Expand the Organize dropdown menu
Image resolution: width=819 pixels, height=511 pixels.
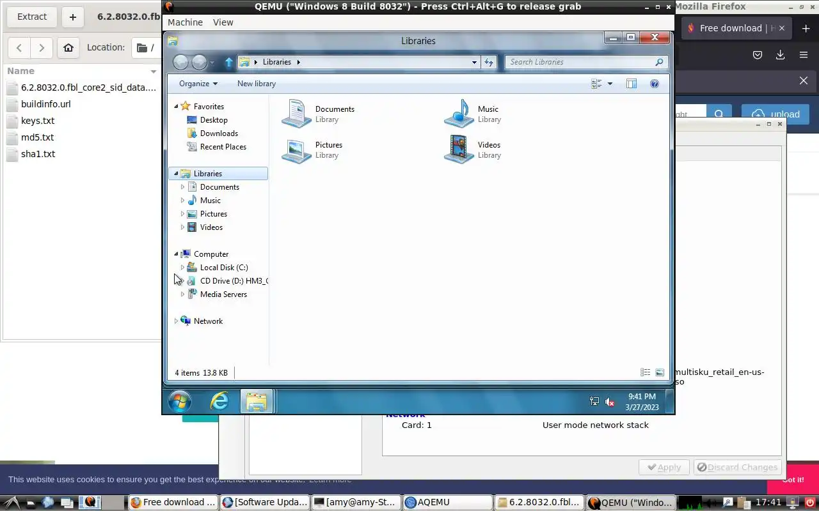click(x=198, y=84)
